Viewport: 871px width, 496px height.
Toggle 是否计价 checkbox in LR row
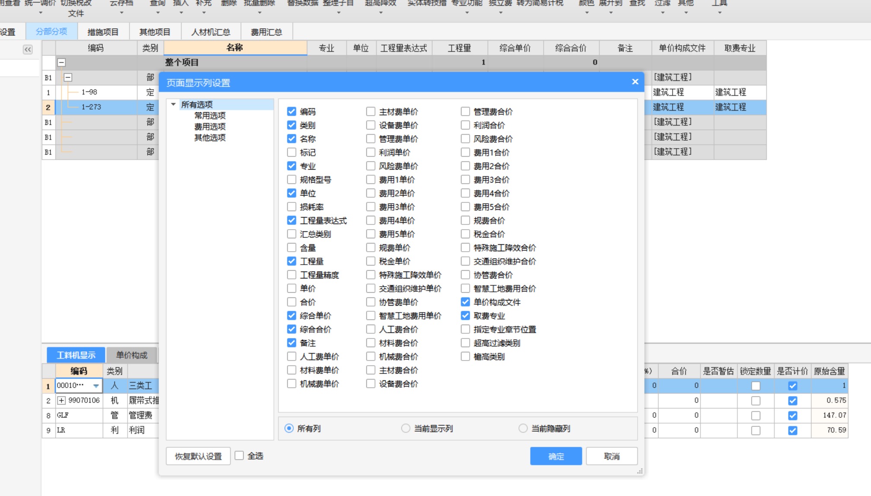click(x=792, y=430)
